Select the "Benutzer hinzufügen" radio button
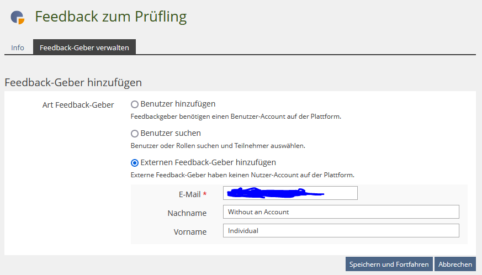This screenshot has height=275, width=482. [x=135, y=104]
